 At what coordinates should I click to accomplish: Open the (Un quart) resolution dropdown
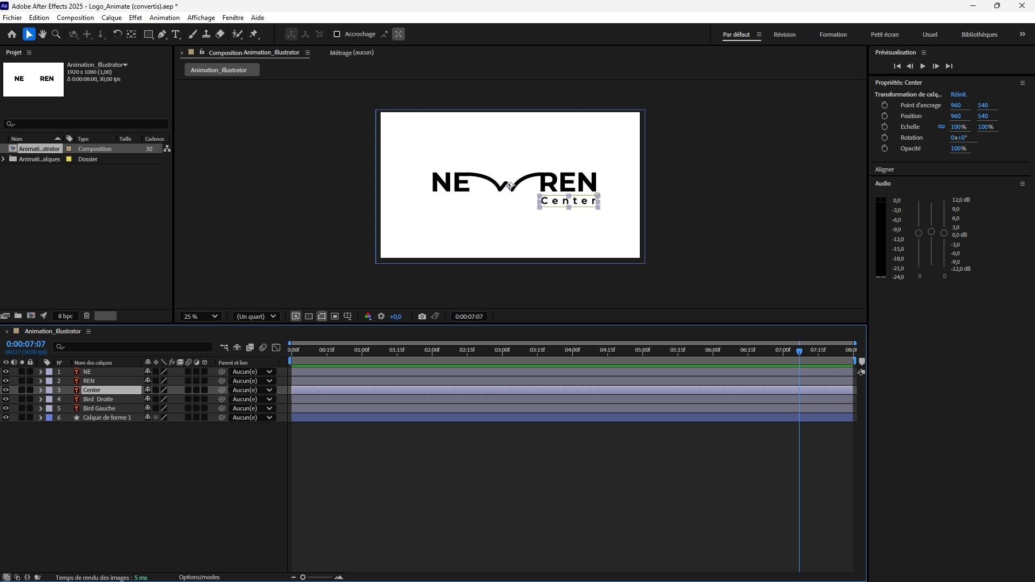pos(256,317)
